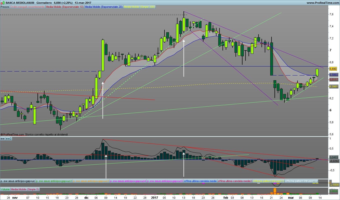Click the 0,0483 oscillator value tag

(x=334, y=157)
